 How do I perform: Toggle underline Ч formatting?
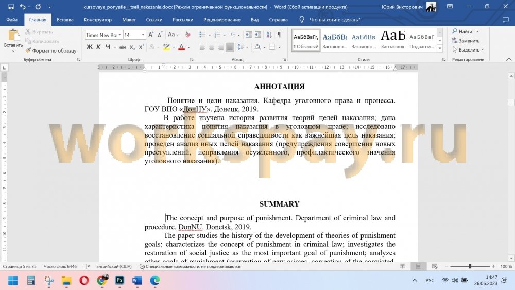tap(108, 47)
